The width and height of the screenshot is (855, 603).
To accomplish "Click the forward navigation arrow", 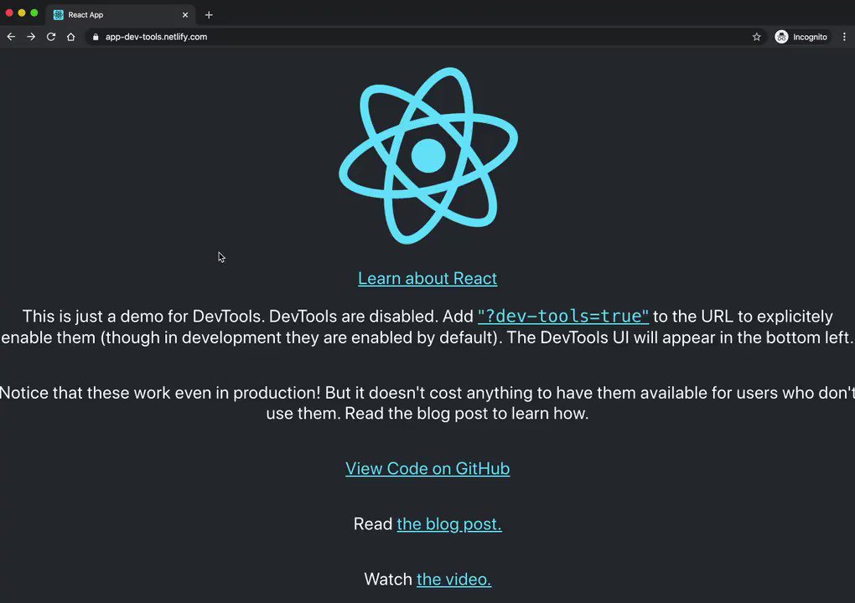I will point(30,37).
